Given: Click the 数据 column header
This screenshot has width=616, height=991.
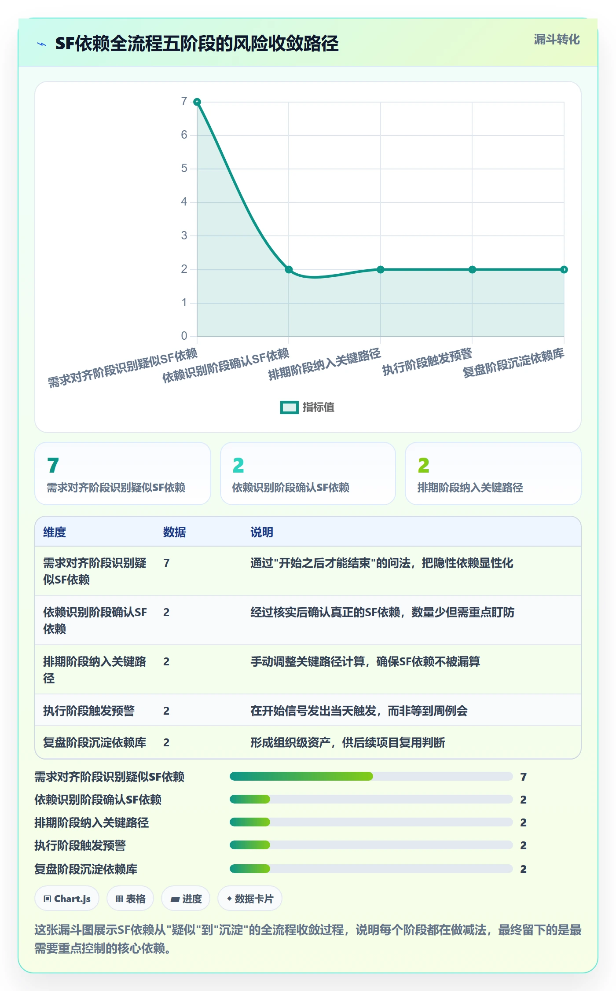Looking at the screenshot, I should pyautogui.click(x=175, y=532).
